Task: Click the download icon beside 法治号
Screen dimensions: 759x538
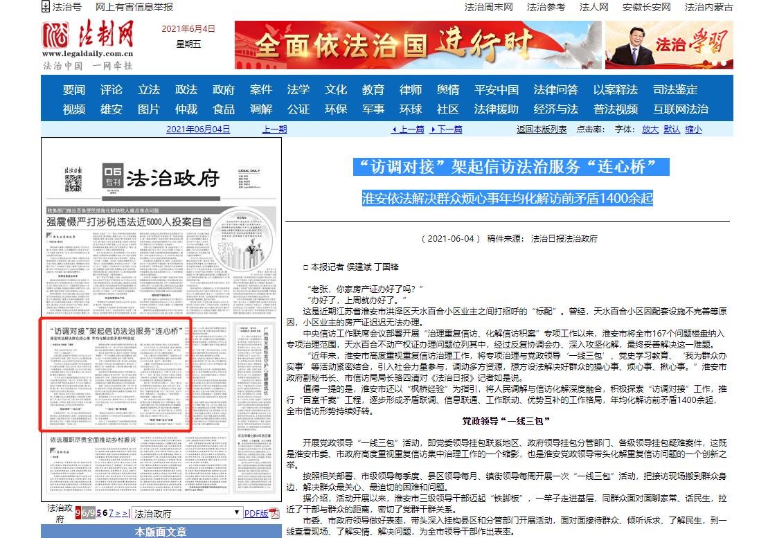Action: [45, 7]
